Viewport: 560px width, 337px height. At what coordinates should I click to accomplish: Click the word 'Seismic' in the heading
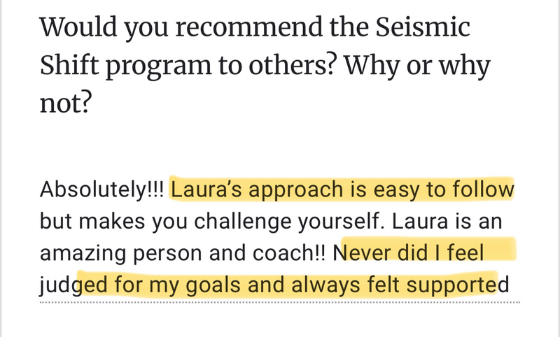[x=423, y=27]
